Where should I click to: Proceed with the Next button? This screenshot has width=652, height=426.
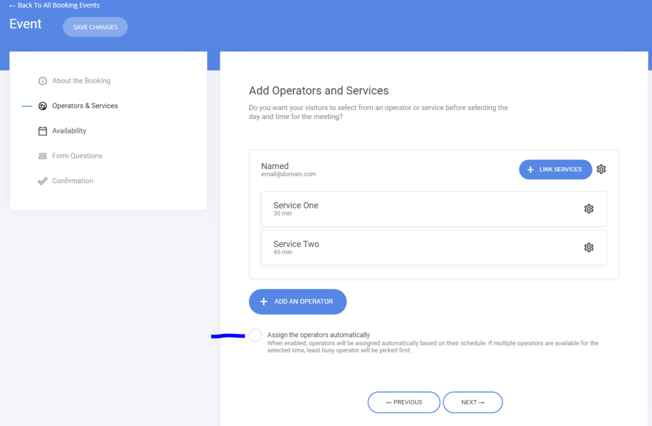click(x=472, y=402)
